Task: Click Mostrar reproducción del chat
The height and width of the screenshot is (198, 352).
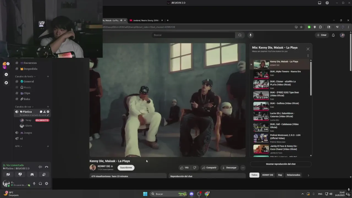Action: pyautogui.click(x=281, y=164)
